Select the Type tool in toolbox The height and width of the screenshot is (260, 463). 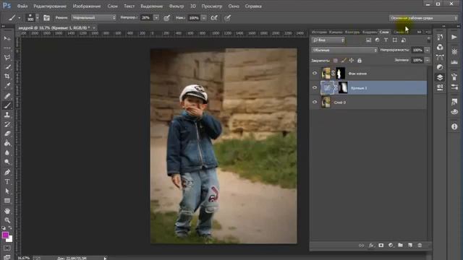(x=7, y=181)
